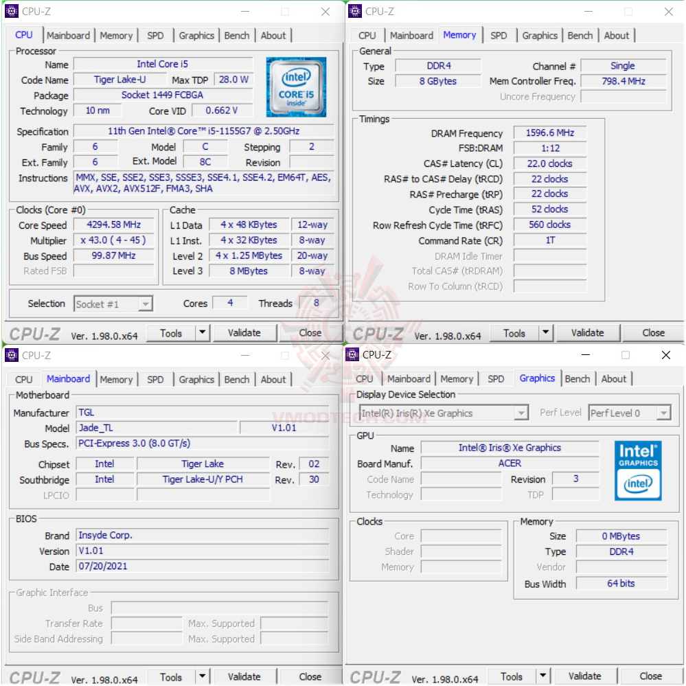Click the Bus Specs PCI-Express 3.0 field

203,443
